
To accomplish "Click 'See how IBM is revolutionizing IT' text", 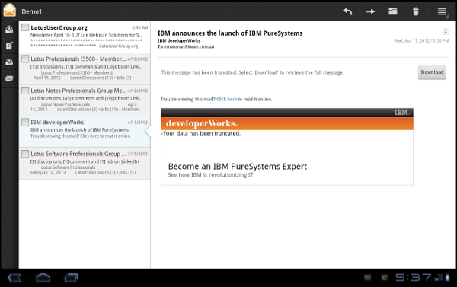I will click(x=210, y=175).
